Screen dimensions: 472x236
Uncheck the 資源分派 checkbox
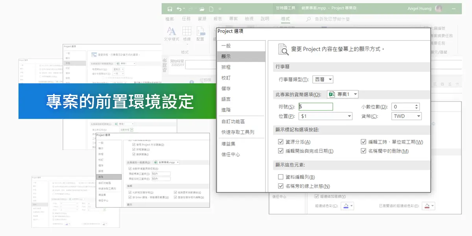(x=281, y=142)
